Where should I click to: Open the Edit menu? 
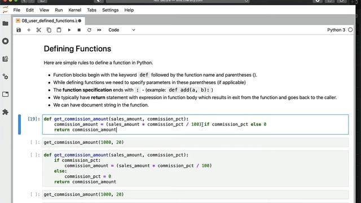point(30,10)
